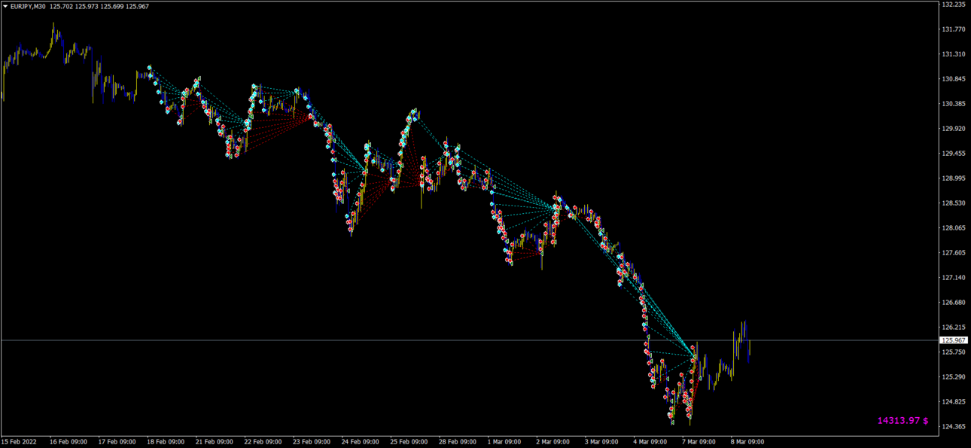Viewport: 971px width, 448px height.
Task: Click the 2 Mar 09:00 time label
Action: click(554, 442)
